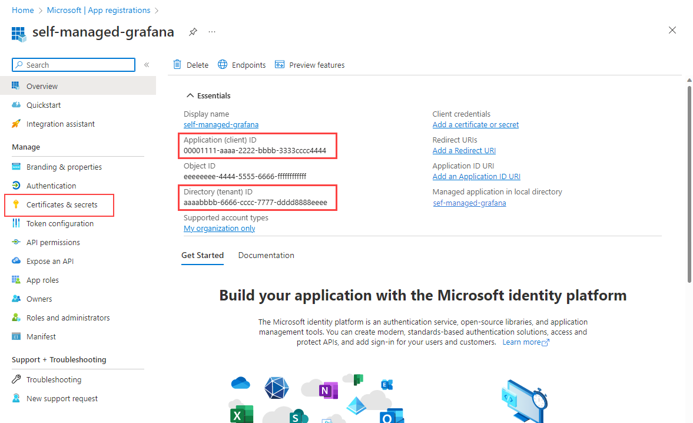Click the Home breadcrumb link
The width and height of the screenshot is (693, 423).
click(x=23, y=10)
